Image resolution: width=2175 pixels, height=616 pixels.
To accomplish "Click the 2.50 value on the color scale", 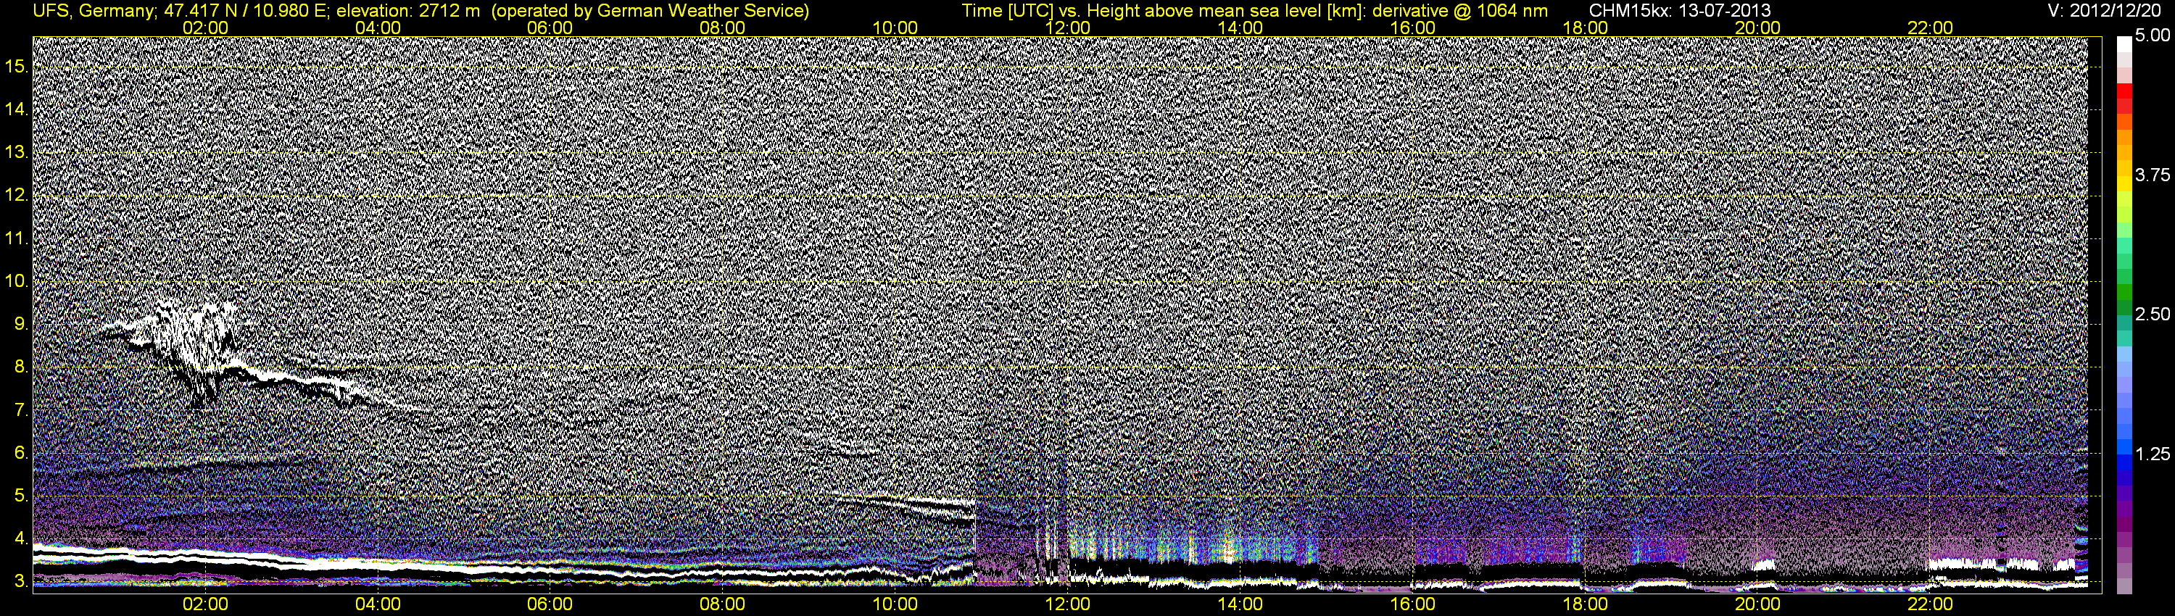I will click(x=2153, y=314).
